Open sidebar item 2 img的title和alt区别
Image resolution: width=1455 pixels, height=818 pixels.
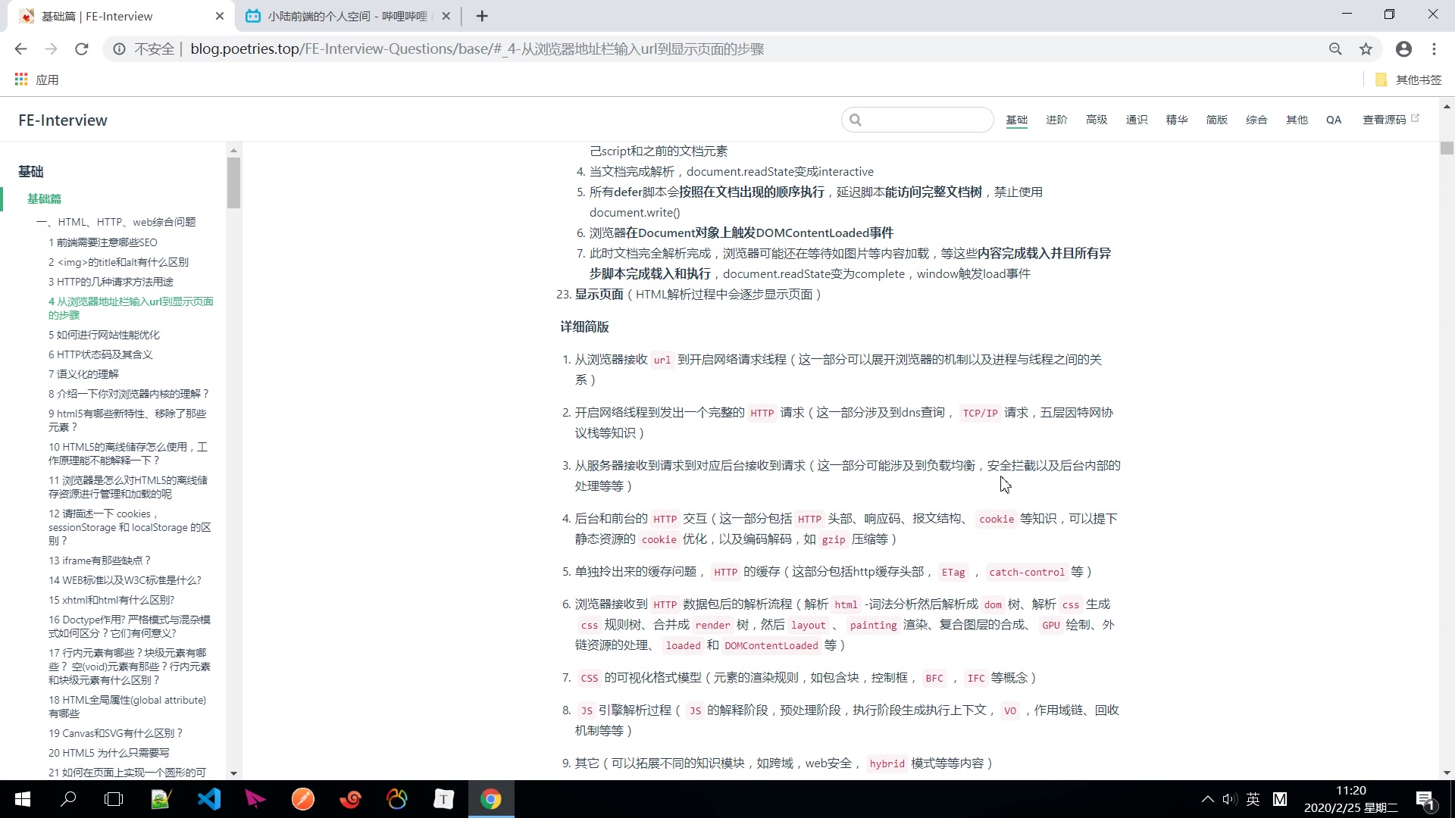point(118,262)
